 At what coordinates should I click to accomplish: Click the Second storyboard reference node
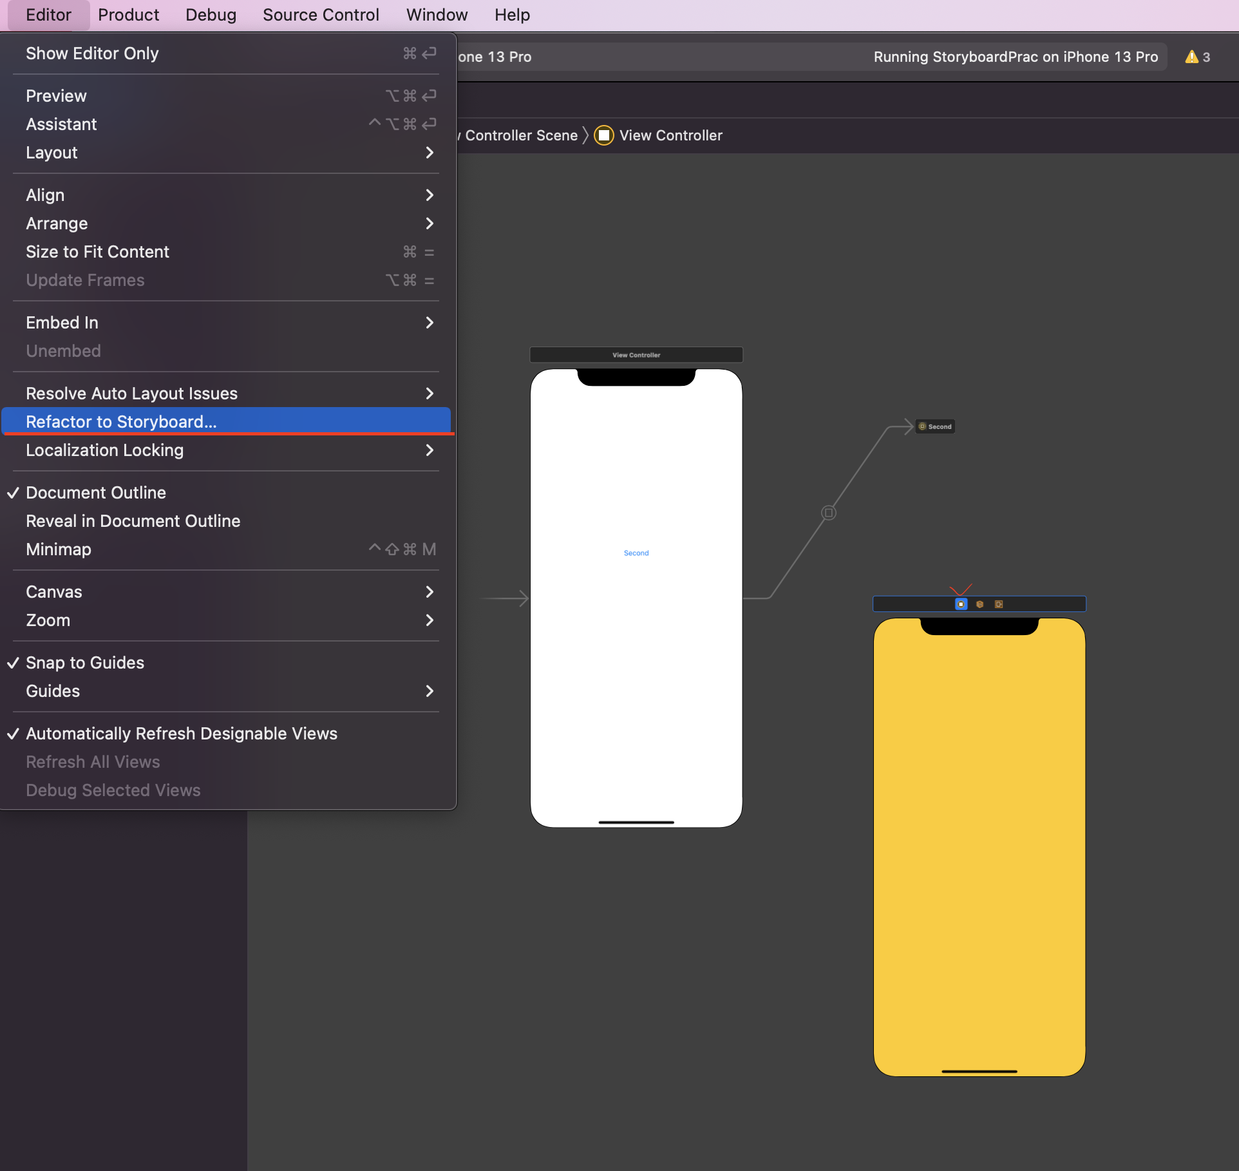[x=936, y=426]
